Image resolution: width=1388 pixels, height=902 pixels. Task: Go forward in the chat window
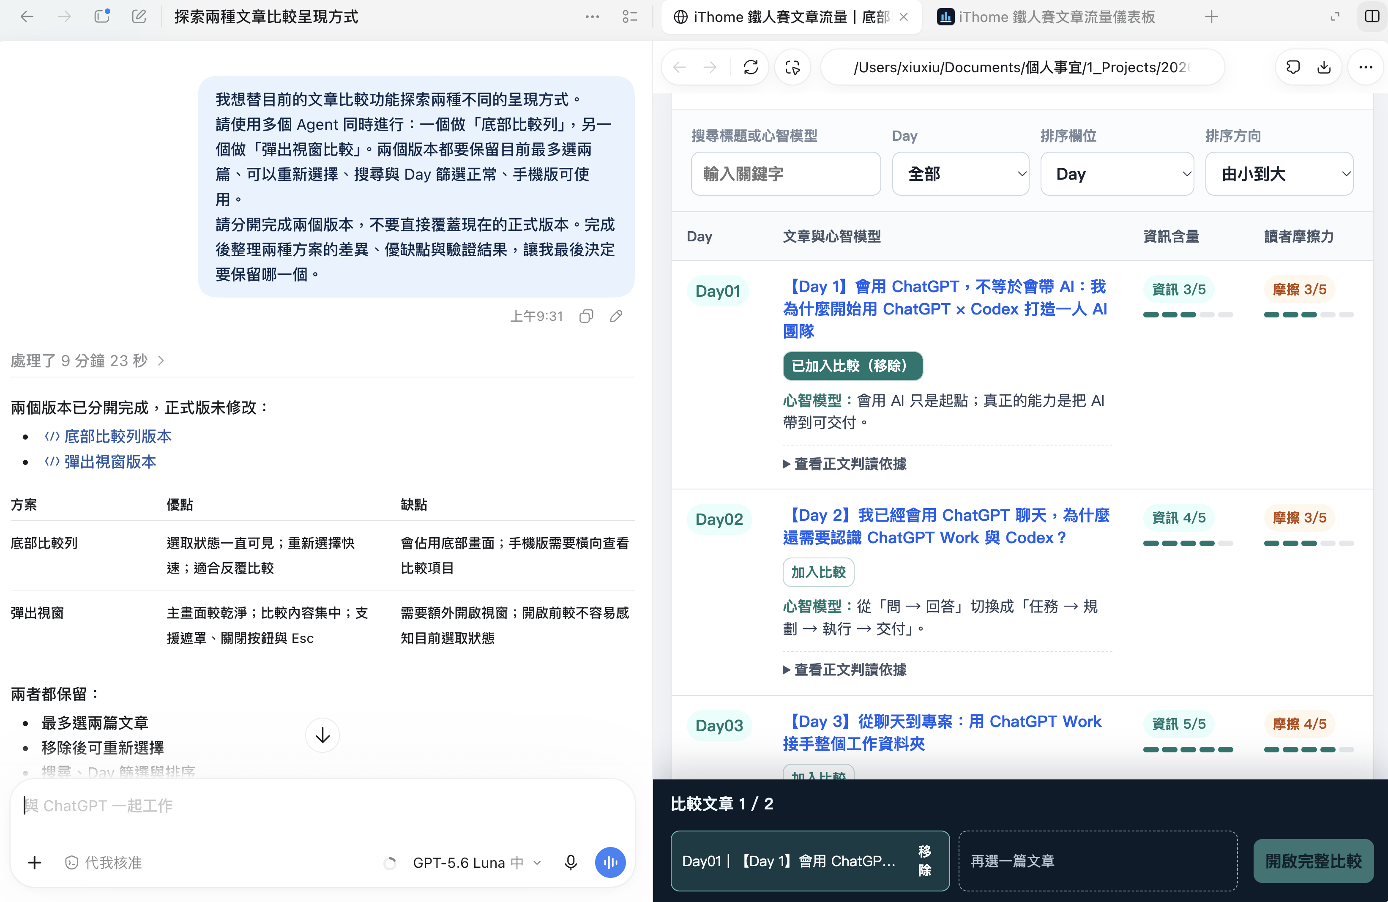pyautogui.click(x=65, y=17)
